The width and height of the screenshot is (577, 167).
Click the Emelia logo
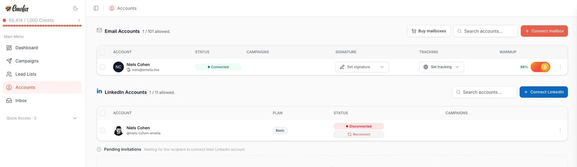pyautogui.click(x=17, y=8)
